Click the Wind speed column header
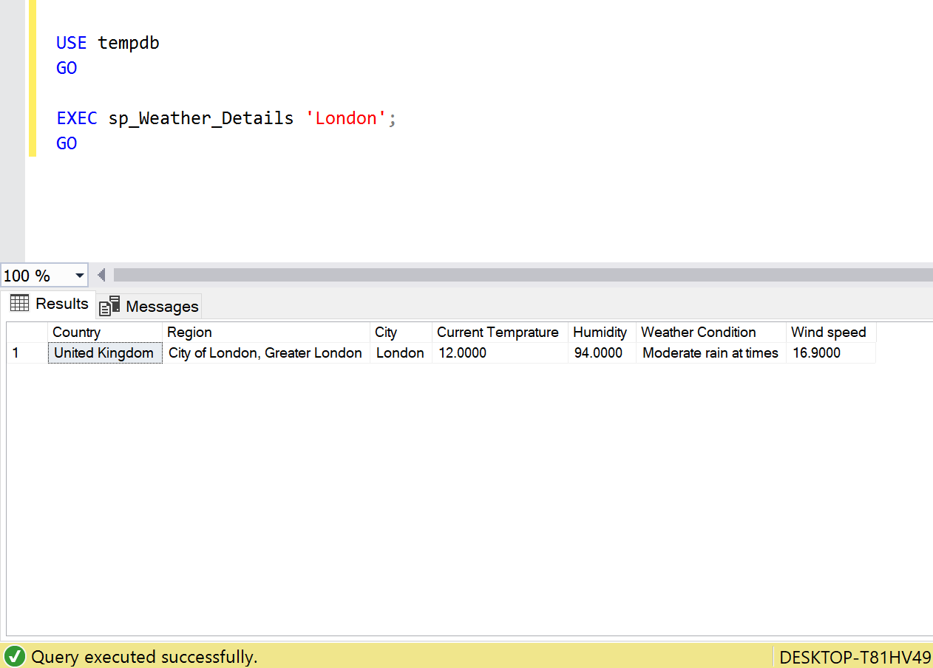933x668 pixels. coord(829,333)
